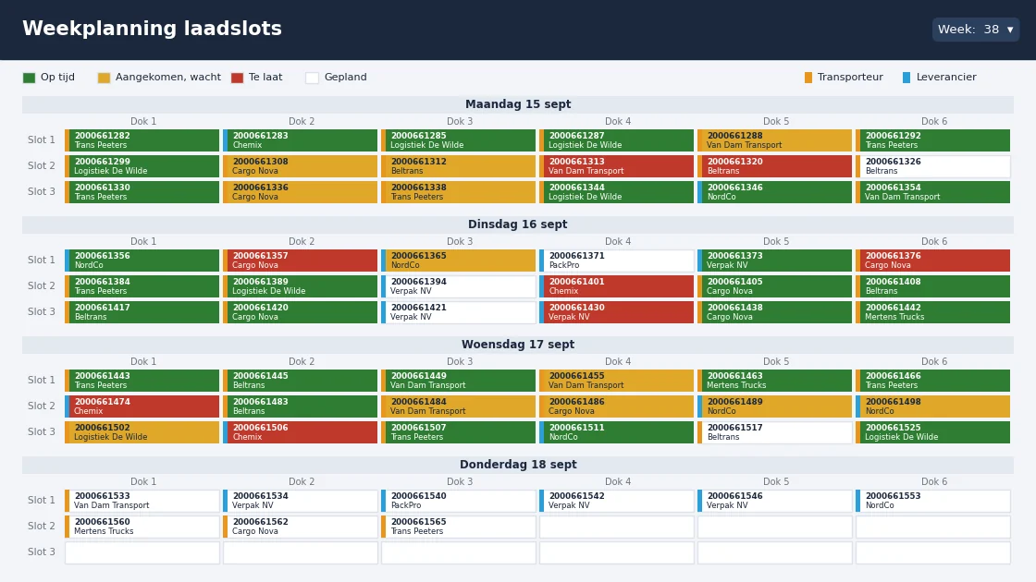Open slot 2000661320 Beltrans
Image resolution: width=1036 pixels, height=582 pixels.
click(775, 166)
